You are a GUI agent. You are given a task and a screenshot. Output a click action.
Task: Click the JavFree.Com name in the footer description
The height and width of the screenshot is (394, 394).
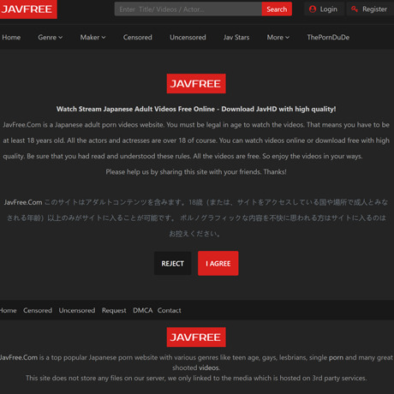tap(19, 357)
